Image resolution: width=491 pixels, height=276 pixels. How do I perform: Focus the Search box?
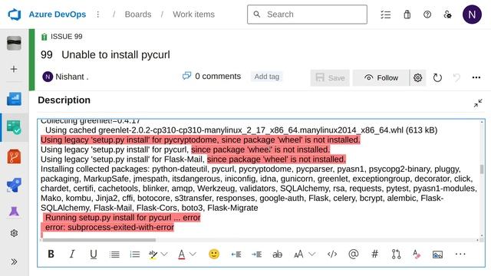(x=307, y=15)
